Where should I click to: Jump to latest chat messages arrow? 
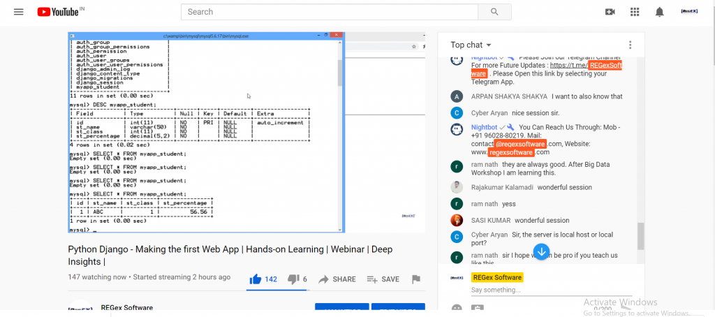[x=541, y=251]
